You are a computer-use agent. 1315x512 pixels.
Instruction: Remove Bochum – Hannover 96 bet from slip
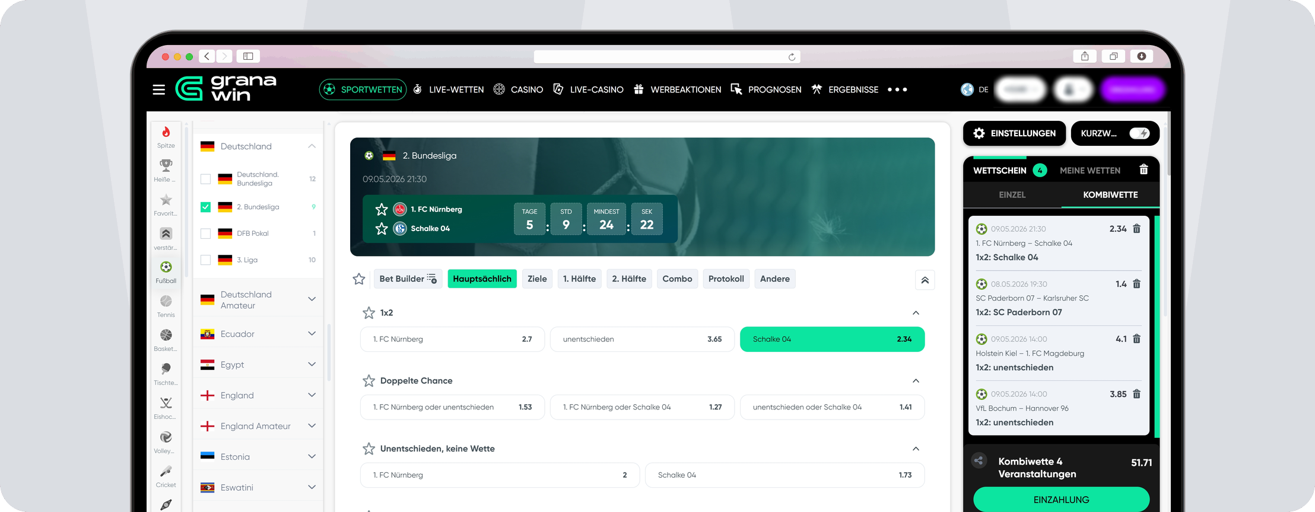pos(1136,394)
